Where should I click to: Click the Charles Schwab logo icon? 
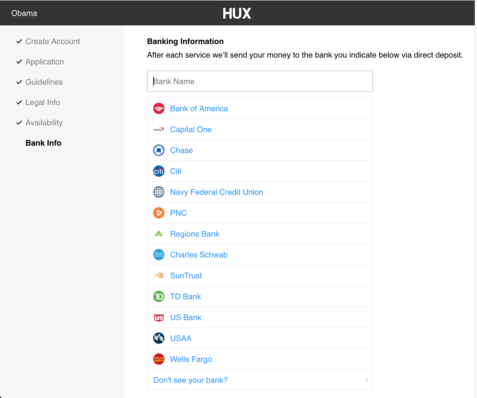click(159, 255)
